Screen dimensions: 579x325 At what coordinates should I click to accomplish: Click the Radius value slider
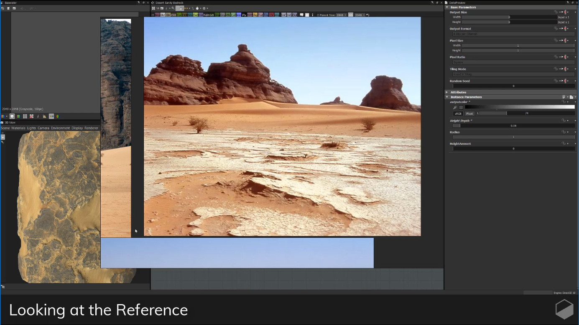(x=514, y=137)
